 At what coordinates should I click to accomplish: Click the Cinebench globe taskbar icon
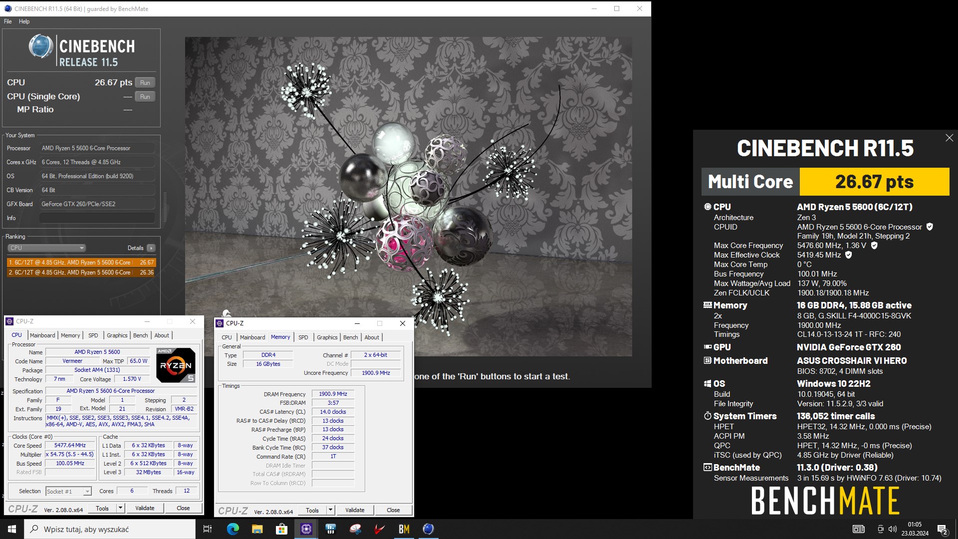[429, 529]
